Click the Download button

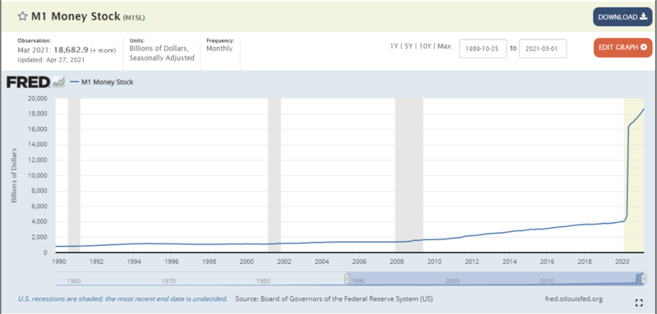coord(623,16)
